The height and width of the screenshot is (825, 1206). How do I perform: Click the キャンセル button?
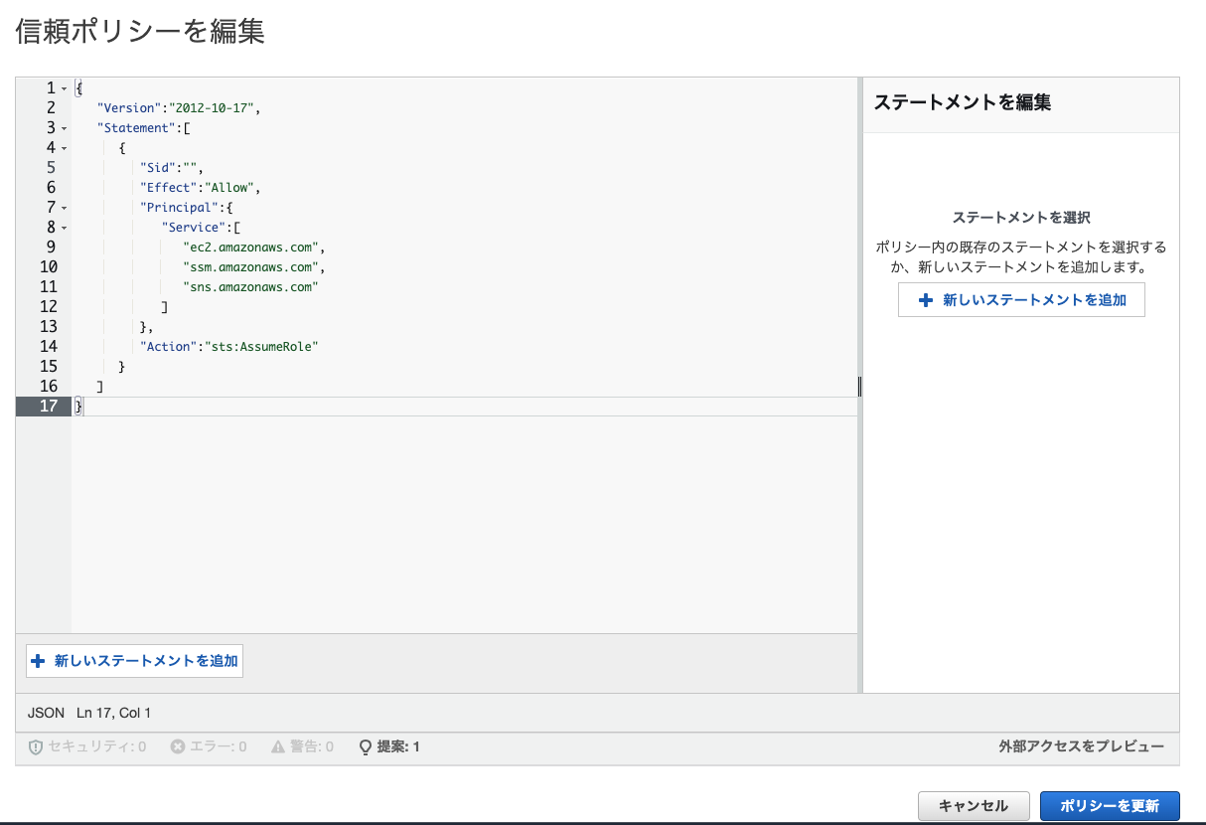pyautogui.click(x=974, y=806)
